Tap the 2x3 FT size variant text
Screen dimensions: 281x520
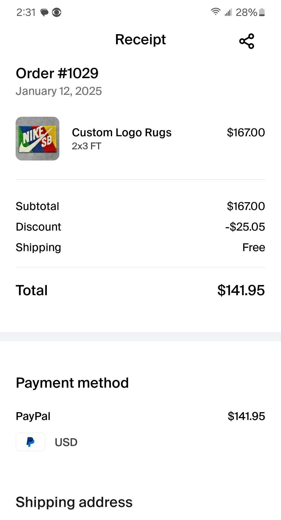86,146
